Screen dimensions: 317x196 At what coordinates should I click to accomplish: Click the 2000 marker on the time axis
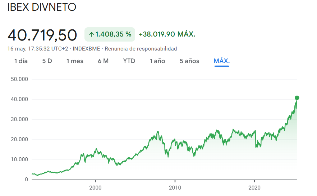[95, 187]
